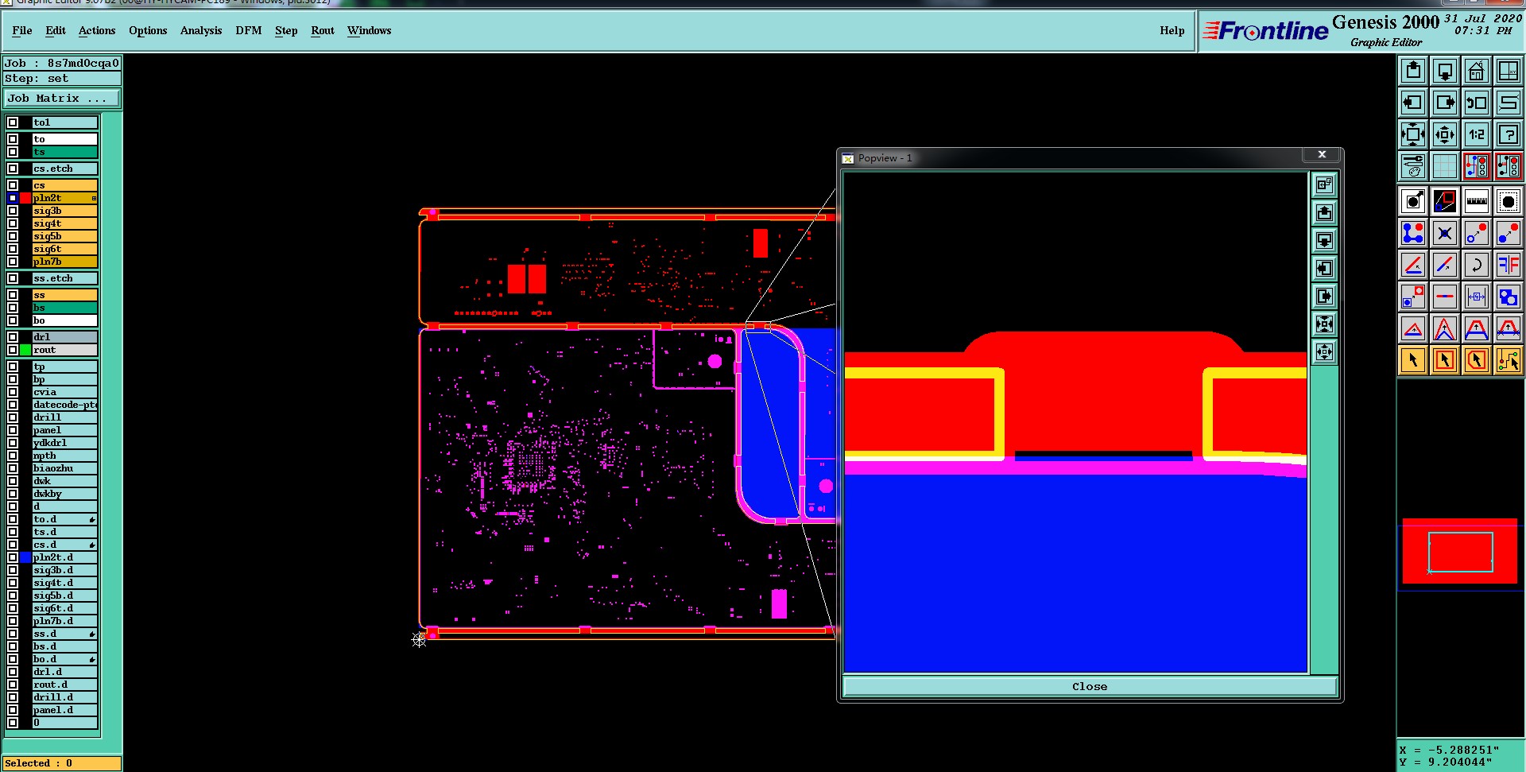Click zoom out icon in Popview window
1526x772 pixels.
click(1324, 352)
